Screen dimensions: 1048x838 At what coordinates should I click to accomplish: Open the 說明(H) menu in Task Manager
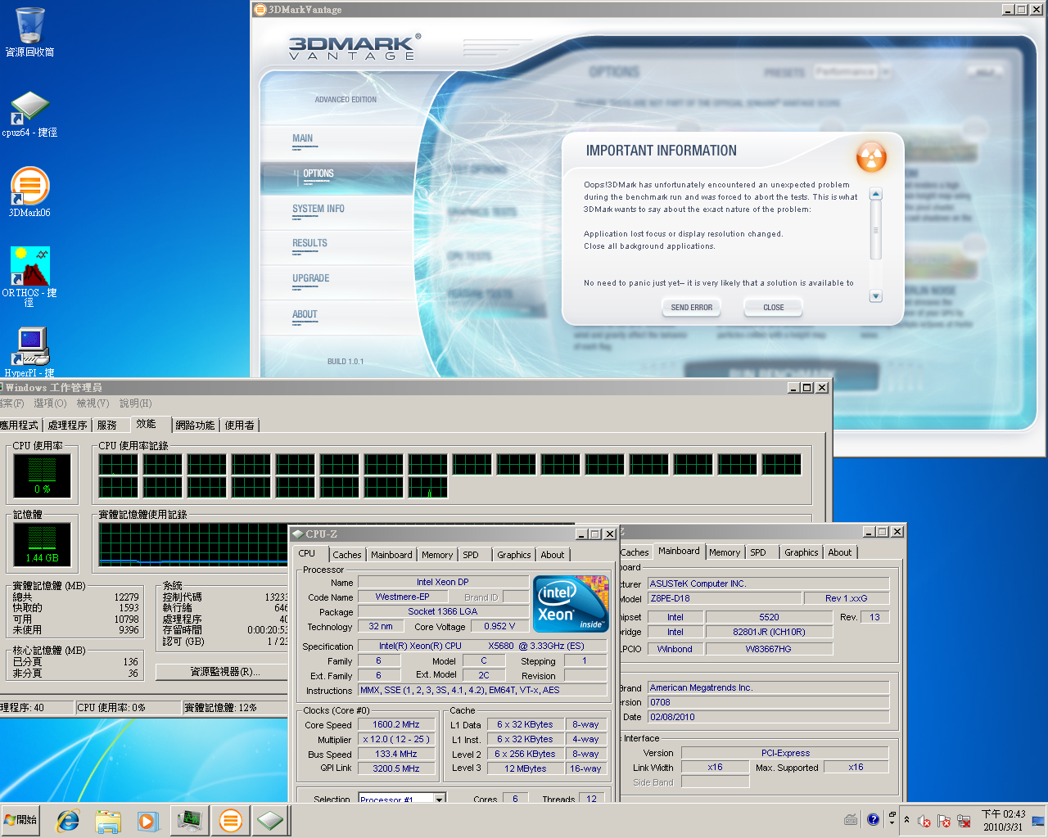[x=136, y=403]
